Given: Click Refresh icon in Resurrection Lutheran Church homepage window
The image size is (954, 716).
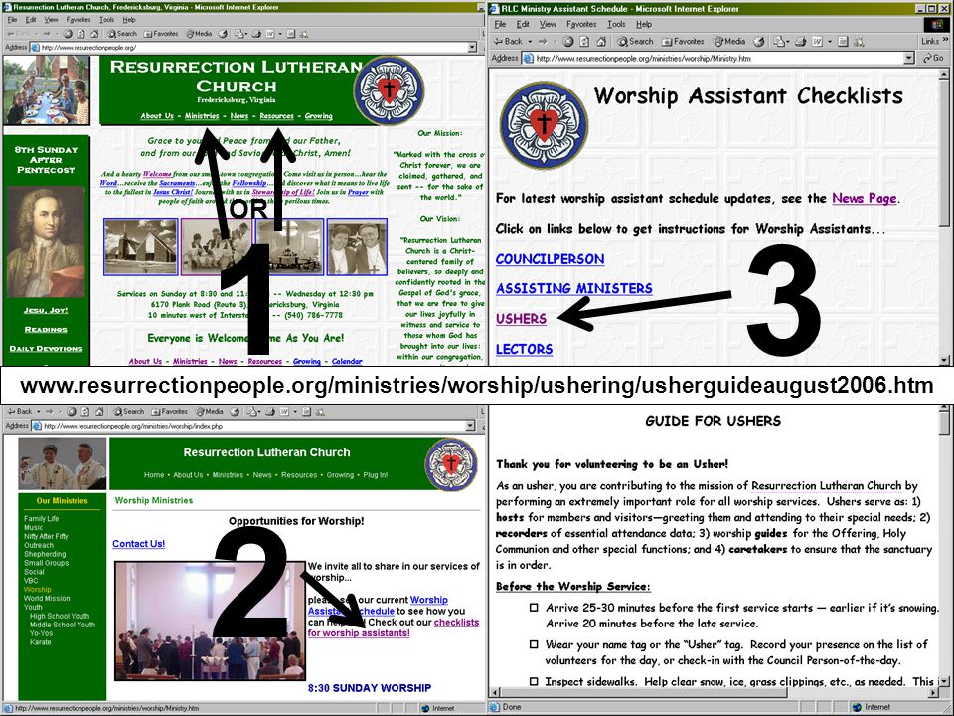Looking at the screenshot, I should tap(79, 34).
